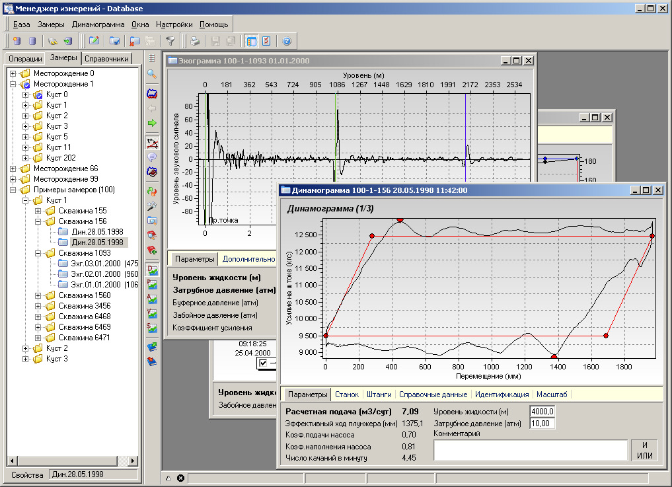Collapse the Скважина 1093 tree node
Image resolution: width=672 pixels, height=487 pixels.
coord(38,253)
